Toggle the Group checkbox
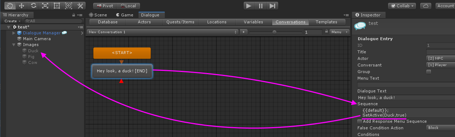This screenshot has height=137, width=455. (429, 72)
